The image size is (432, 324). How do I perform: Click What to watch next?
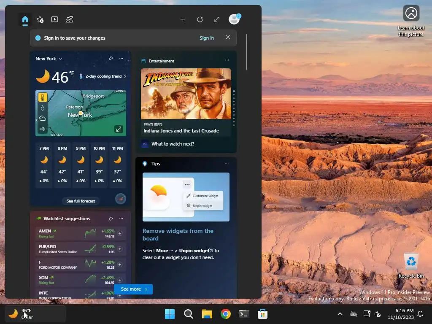coord(173,144)
